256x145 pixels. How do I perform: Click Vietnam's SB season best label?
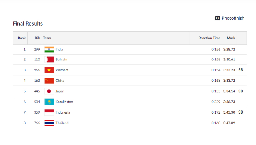(x=240, y=70)
